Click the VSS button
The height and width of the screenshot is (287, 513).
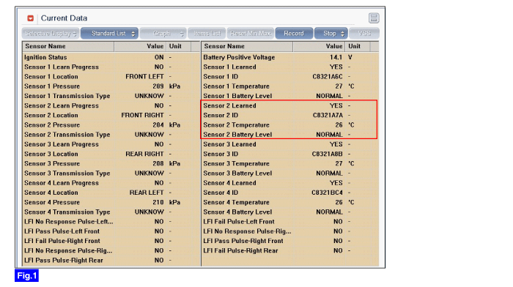pos(364,34)
